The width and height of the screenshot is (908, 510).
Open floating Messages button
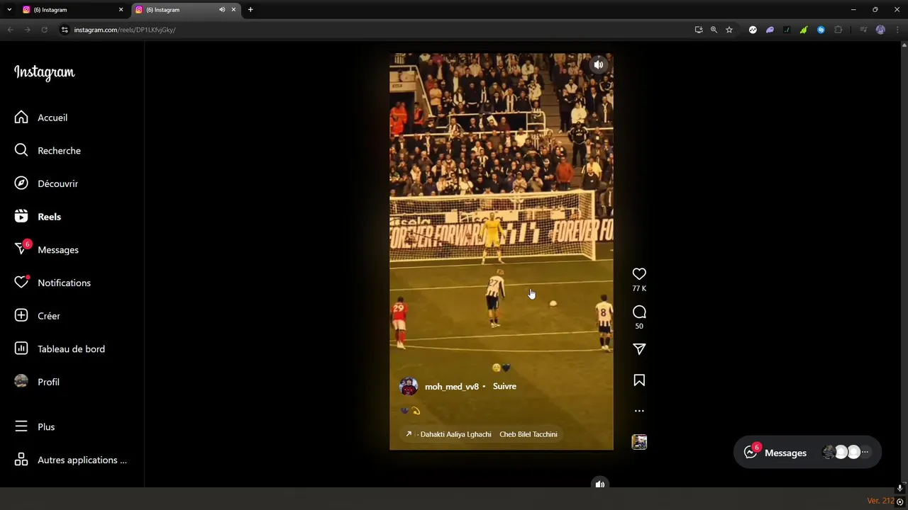(x=807, y=453)
